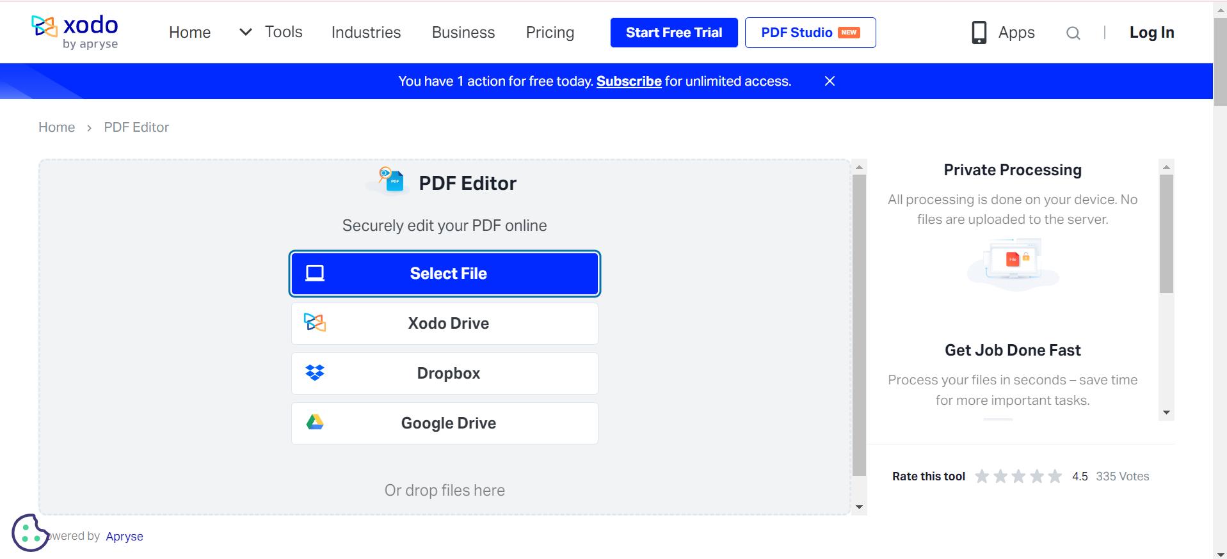Rate the tool two stars

pyautogui.click(x=1000, y=476)
